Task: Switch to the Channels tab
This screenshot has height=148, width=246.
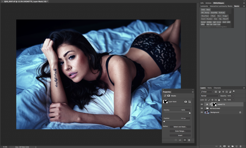Action: tap(217, 88)
